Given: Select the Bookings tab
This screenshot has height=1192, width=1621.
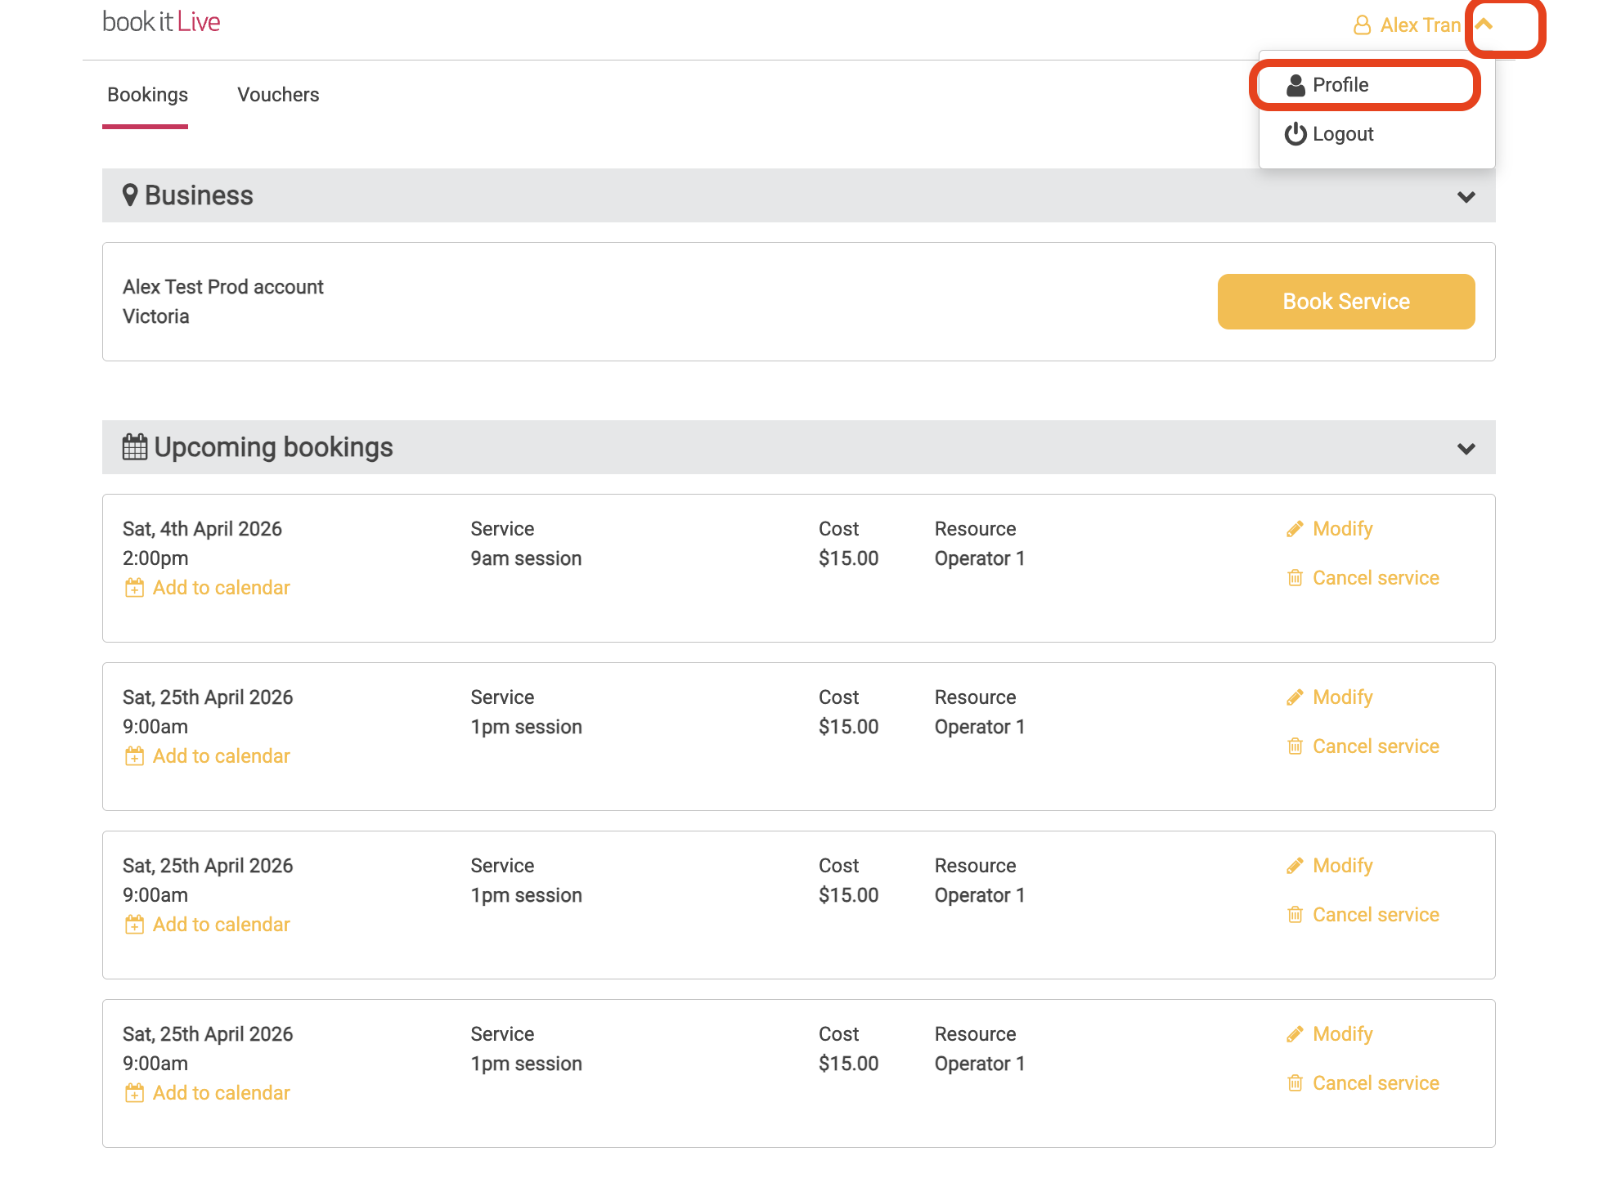Looking at the screenshot, I should 147,95.
